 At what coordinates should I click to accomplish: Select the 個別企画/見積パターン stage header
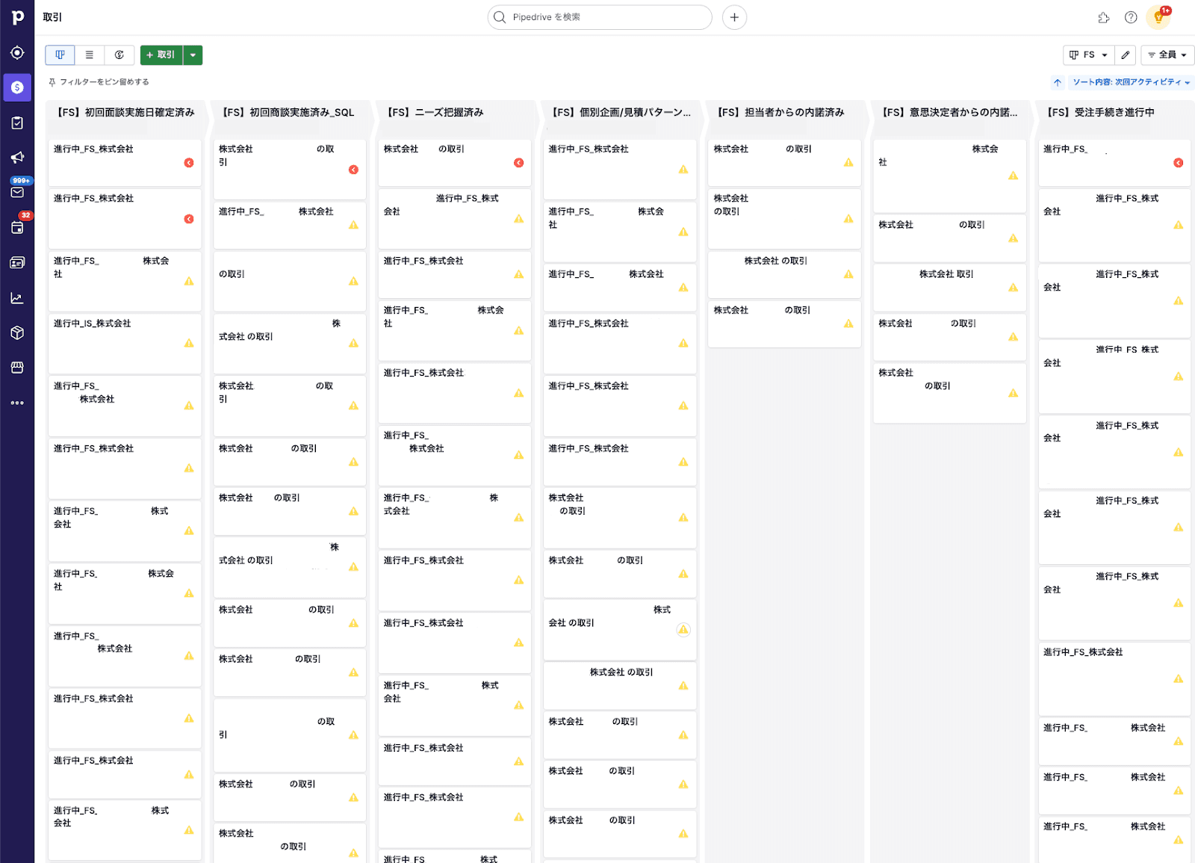point(621,112)
